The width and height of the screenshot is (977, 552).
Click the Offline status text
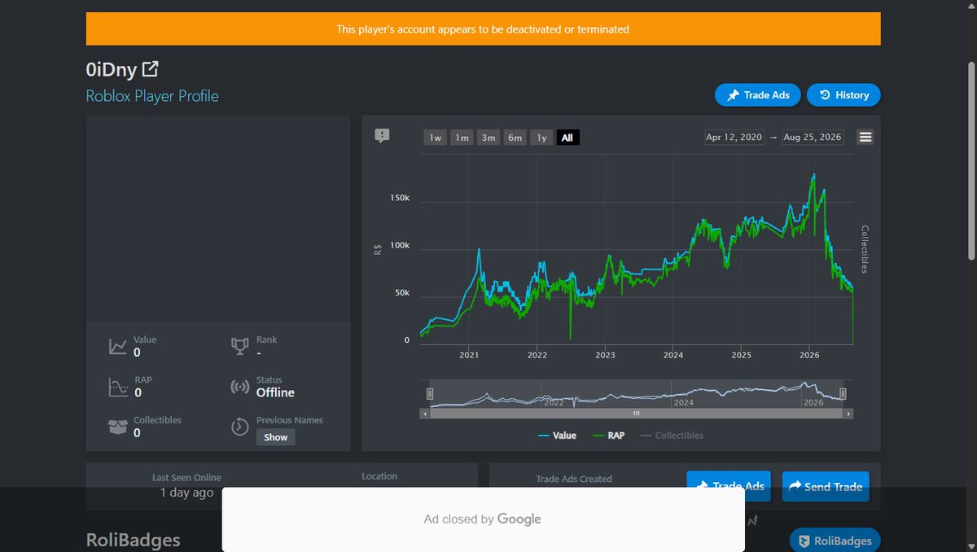coord(275,392)
